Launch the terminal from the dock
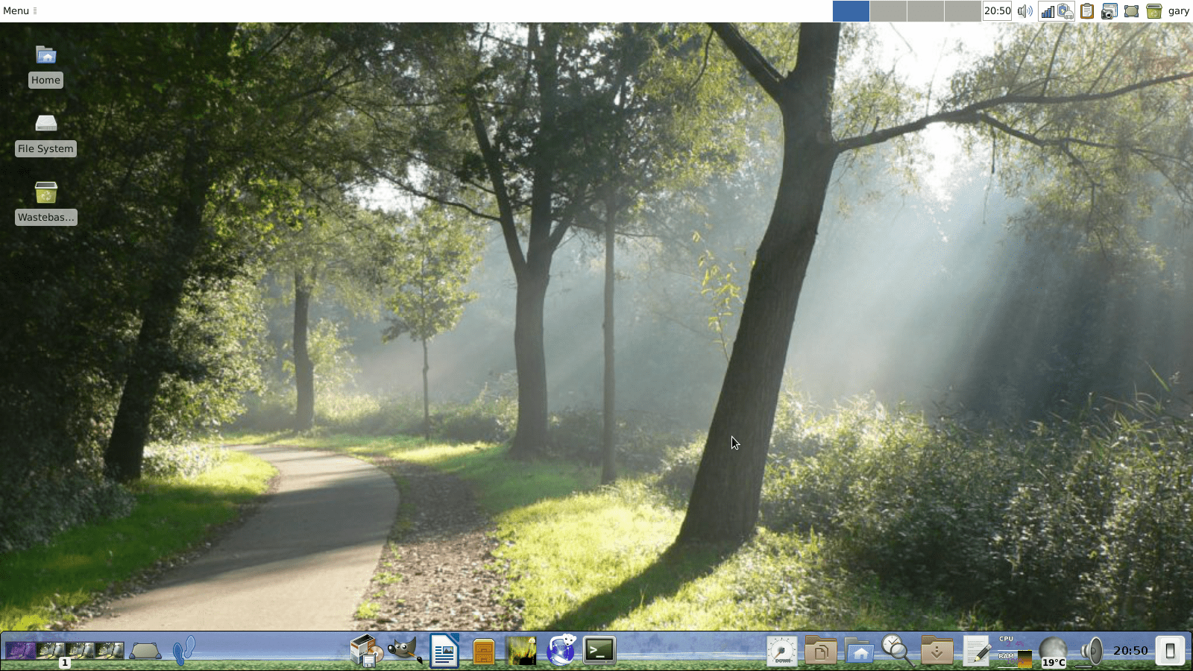The height and width of the screenshot is (671, 1193). (x=599, y=650)
